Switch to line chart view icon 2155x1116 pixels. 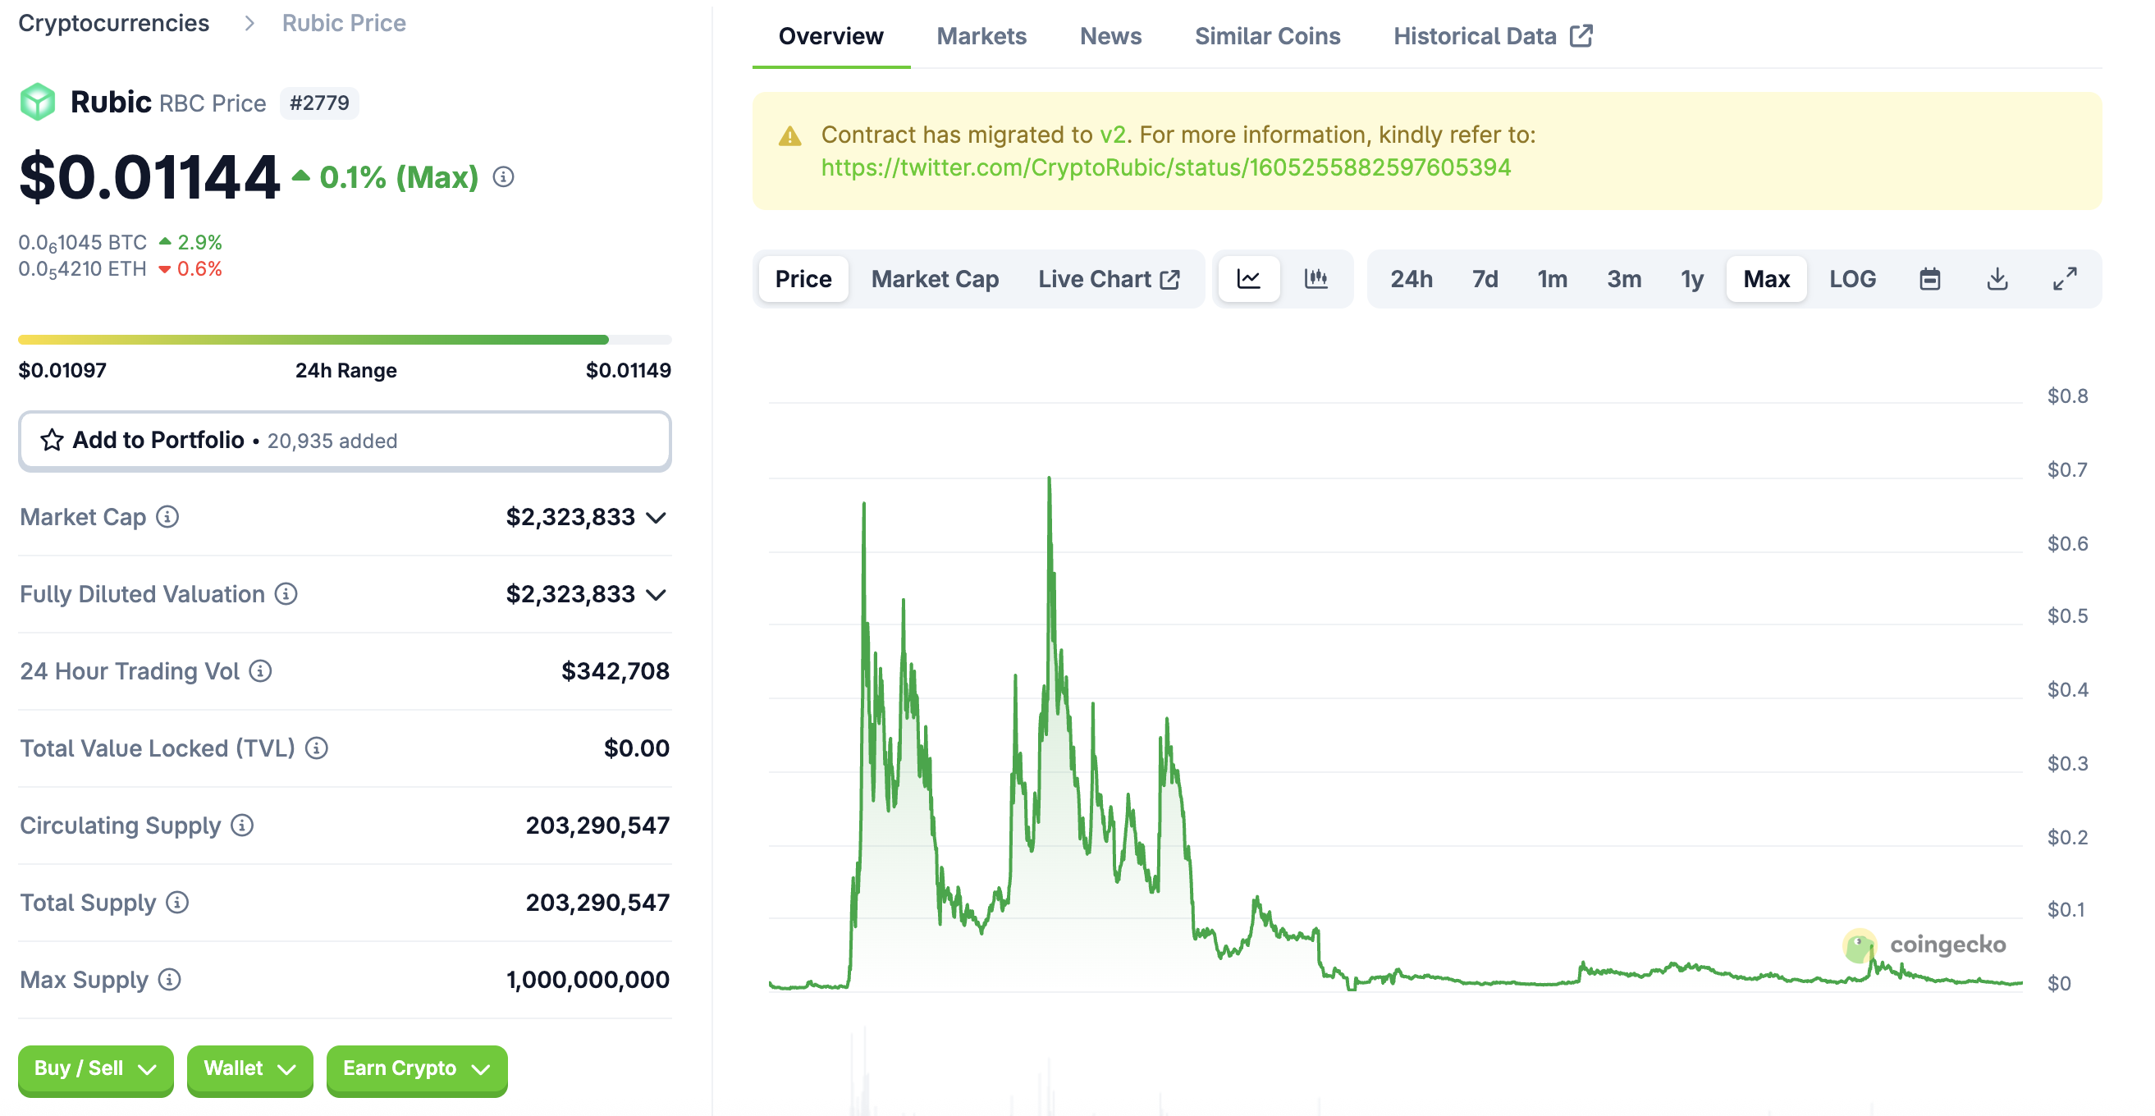1248,278
